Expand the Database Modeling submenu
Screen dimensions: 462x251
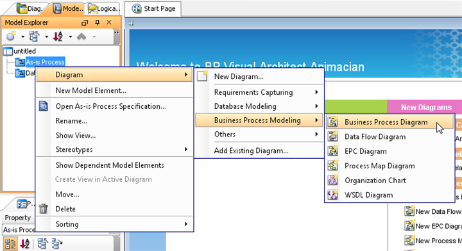point(259,106)
